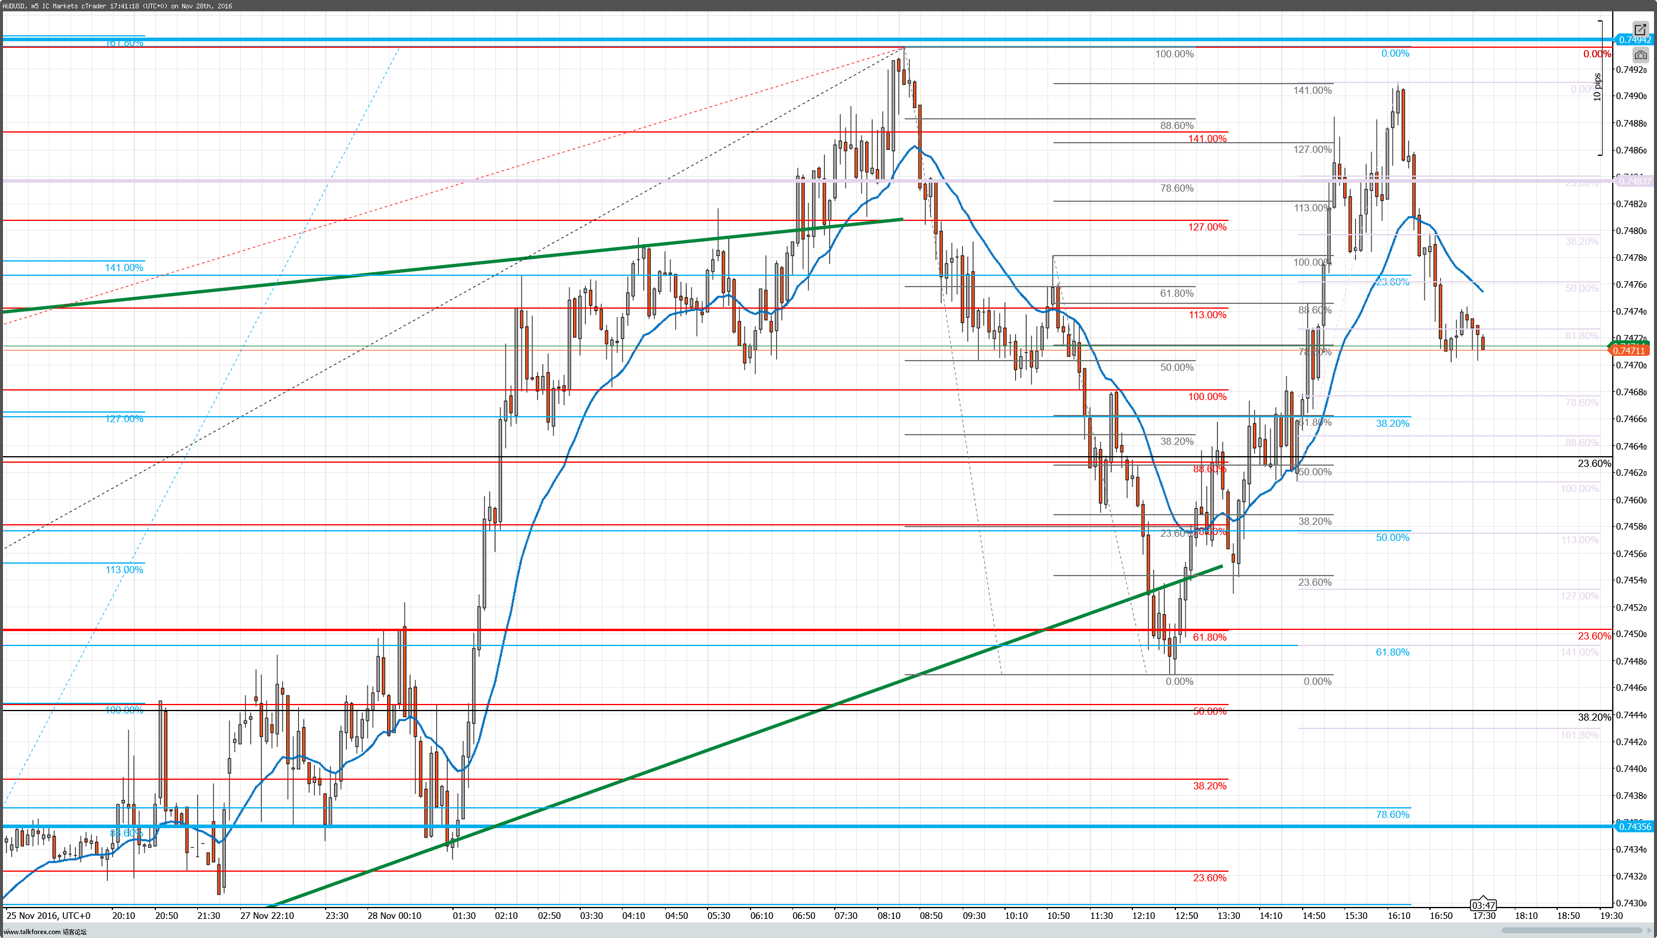
Task: Click the 03:47 candle countdown marker
Action: 1484,905
